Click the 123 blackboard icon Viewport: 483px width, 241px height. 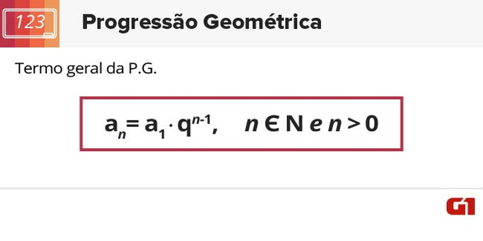pyautogui.click(x=29, y=24)
